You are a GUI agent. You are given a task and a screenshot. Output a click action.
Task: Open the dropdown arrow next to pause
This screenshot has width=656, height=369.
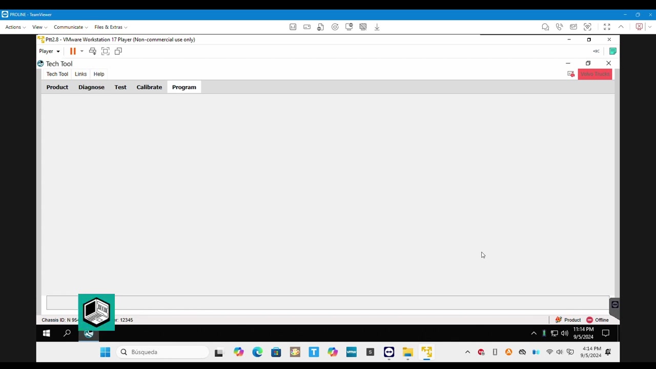tap(81, 51)
